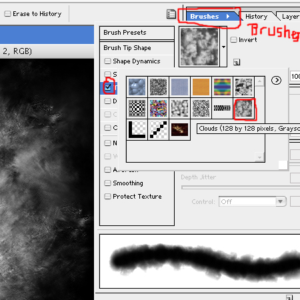Image resolution: width=300 pixels, height=300 pixels.
Task: Pick the black L-shaped corner pattern
Action: click(137, 129)
